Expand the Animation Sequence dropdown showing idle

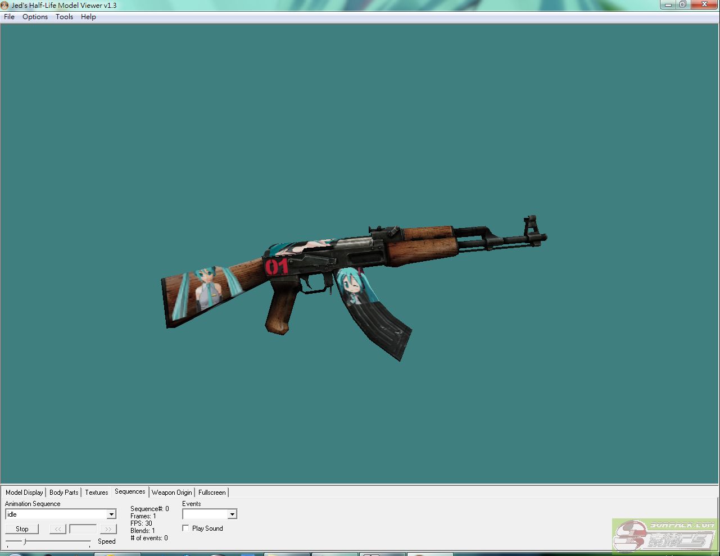[x=111, y=514]
